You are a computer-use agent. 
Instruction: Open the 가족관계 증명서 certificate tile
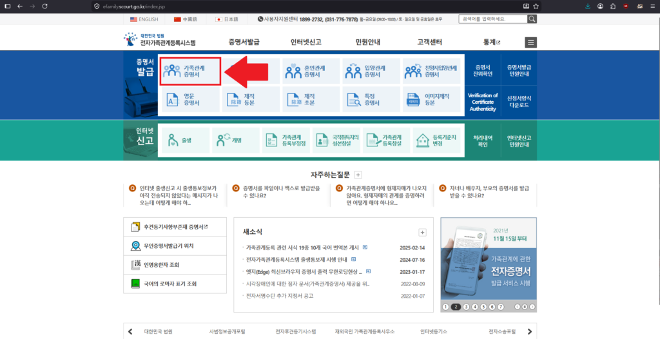(191, 71)
